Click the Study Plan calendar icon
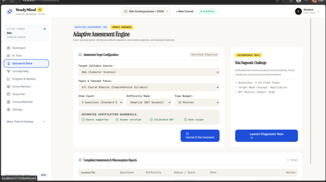The image size is (326, 182). [x=8, y=94]
